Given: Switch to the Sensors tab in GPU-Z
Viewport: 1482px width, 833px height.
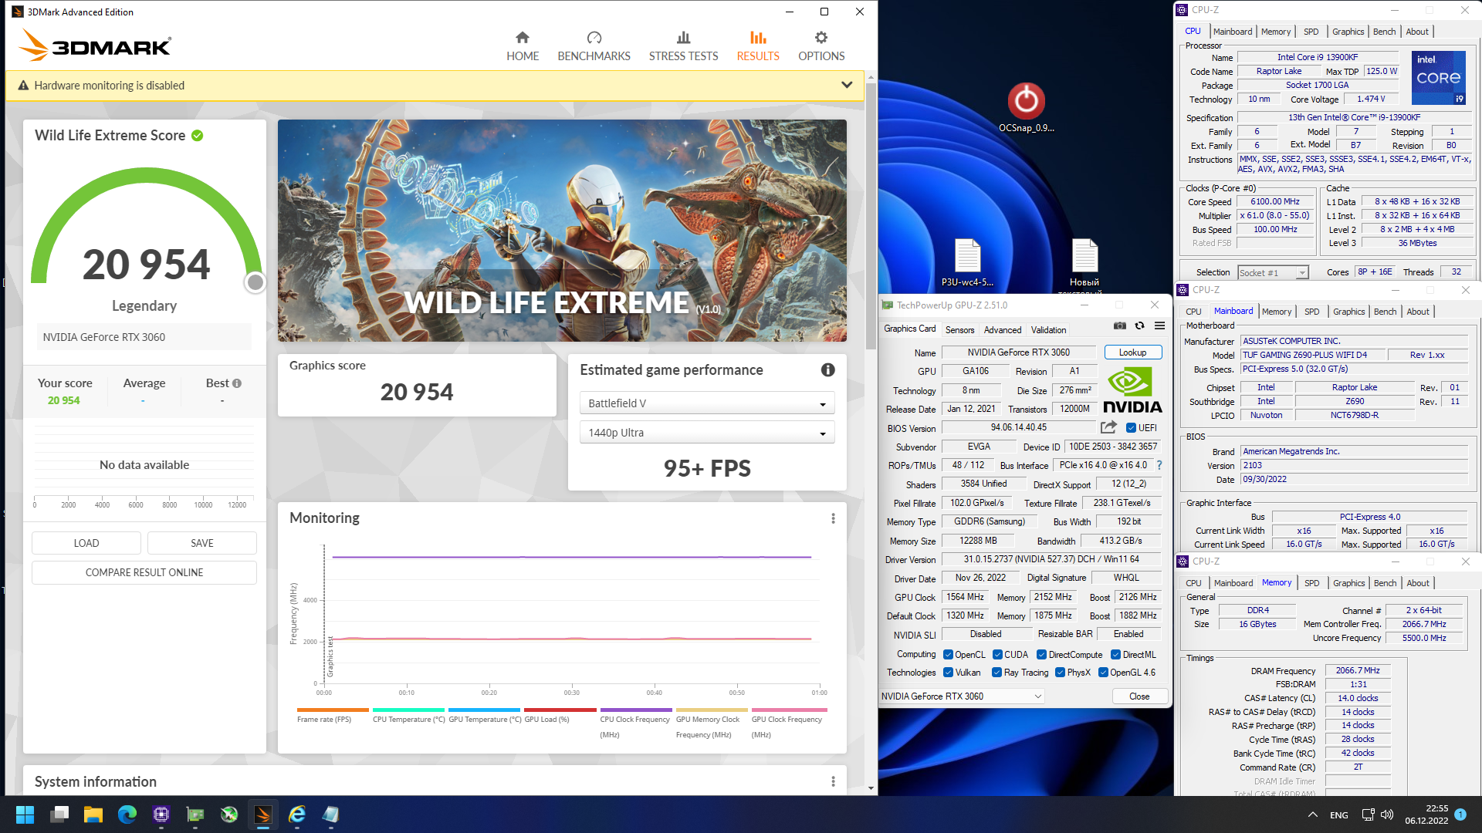Looking at the screenshot, I should (x=959, y=330).
